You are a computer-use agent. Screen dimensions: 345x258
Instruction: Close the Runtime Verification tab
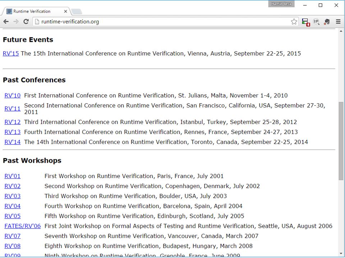(x=65, y=11)
